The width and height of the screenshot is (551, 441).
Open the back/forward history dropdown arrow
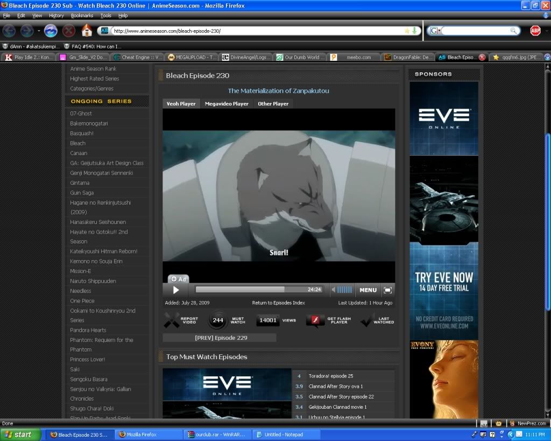coord(39,31)
